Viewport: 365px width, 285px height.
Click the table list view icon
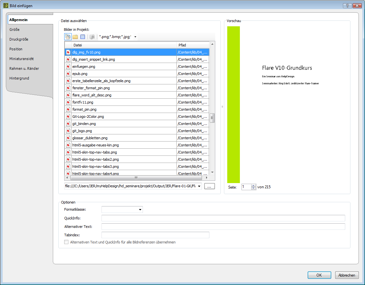(83, 37)
